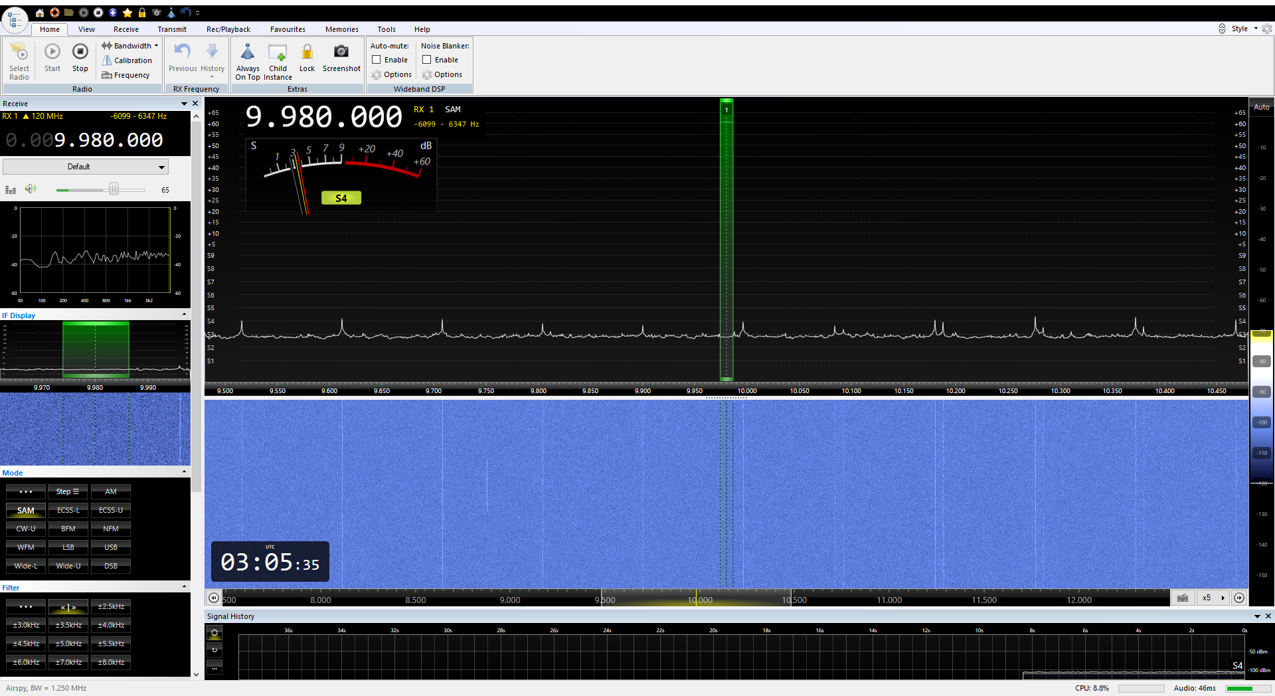
Task: Expand the Default profile combo box
Action: pos(161,167)
